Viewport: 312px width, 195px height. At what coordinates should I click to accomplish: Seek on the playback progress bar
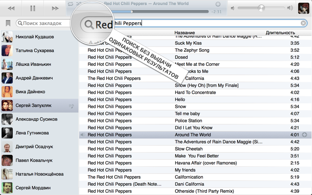[160, 12]
